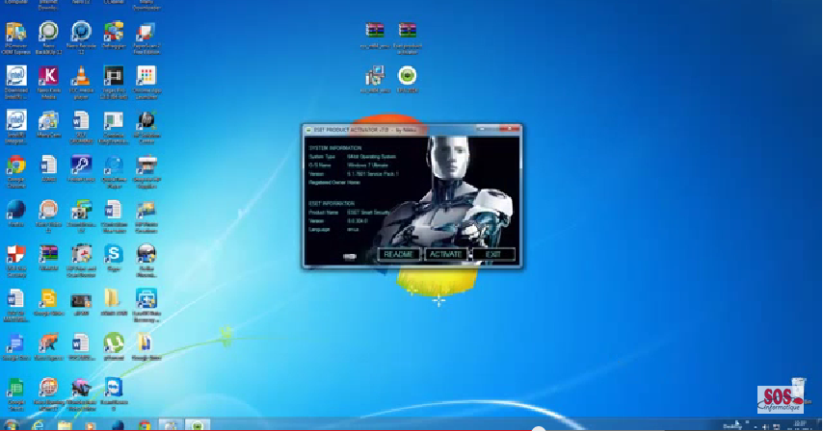Open Folder Lock key icon
Viewport: 823px width, 431px height.
click(81, 165)
